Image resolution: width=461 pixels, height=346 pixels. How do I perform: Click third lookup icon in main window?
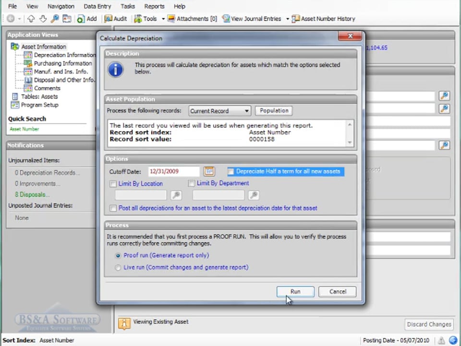(444, 145)
